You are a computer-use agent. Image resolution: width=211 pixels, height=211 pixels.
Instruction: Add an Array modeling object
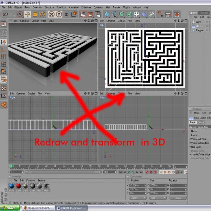click(x=129, y=14)
